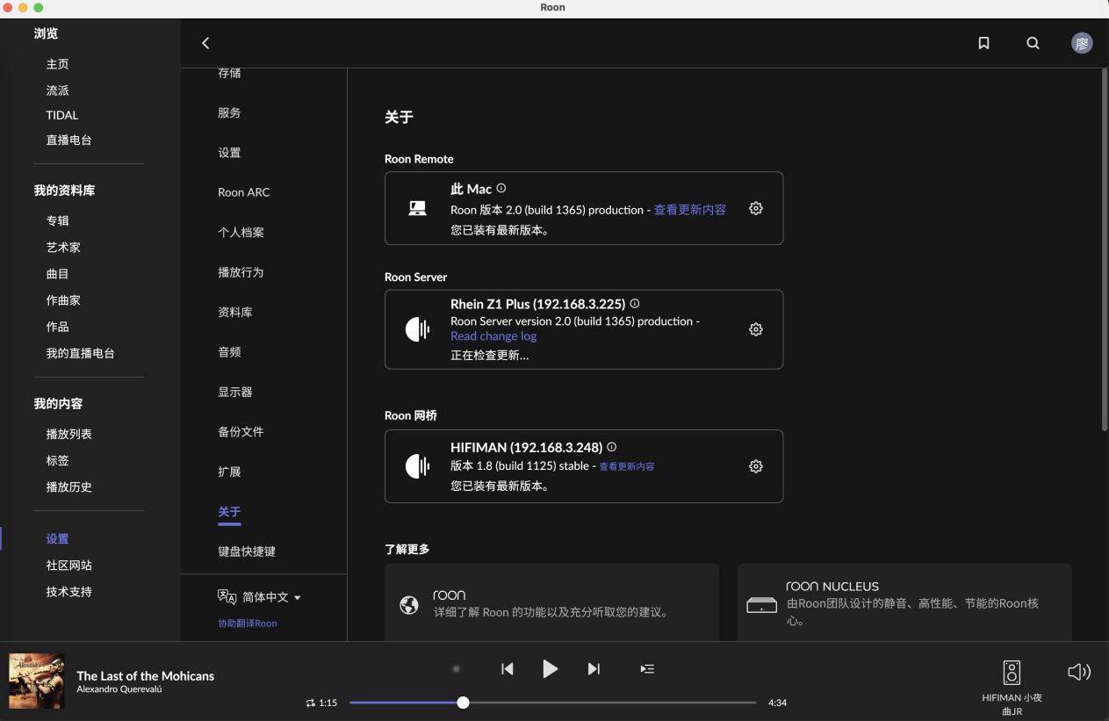The width and height of the screenshot is (1109, 721).
Task: Select 键盘快捷键 settings tab
Action: pos(247,552)
